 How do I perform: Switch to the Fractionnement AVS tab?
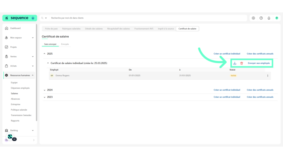(x=144, y=29)
